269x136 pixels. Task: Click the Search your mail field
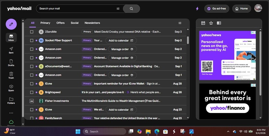point(76,9)
